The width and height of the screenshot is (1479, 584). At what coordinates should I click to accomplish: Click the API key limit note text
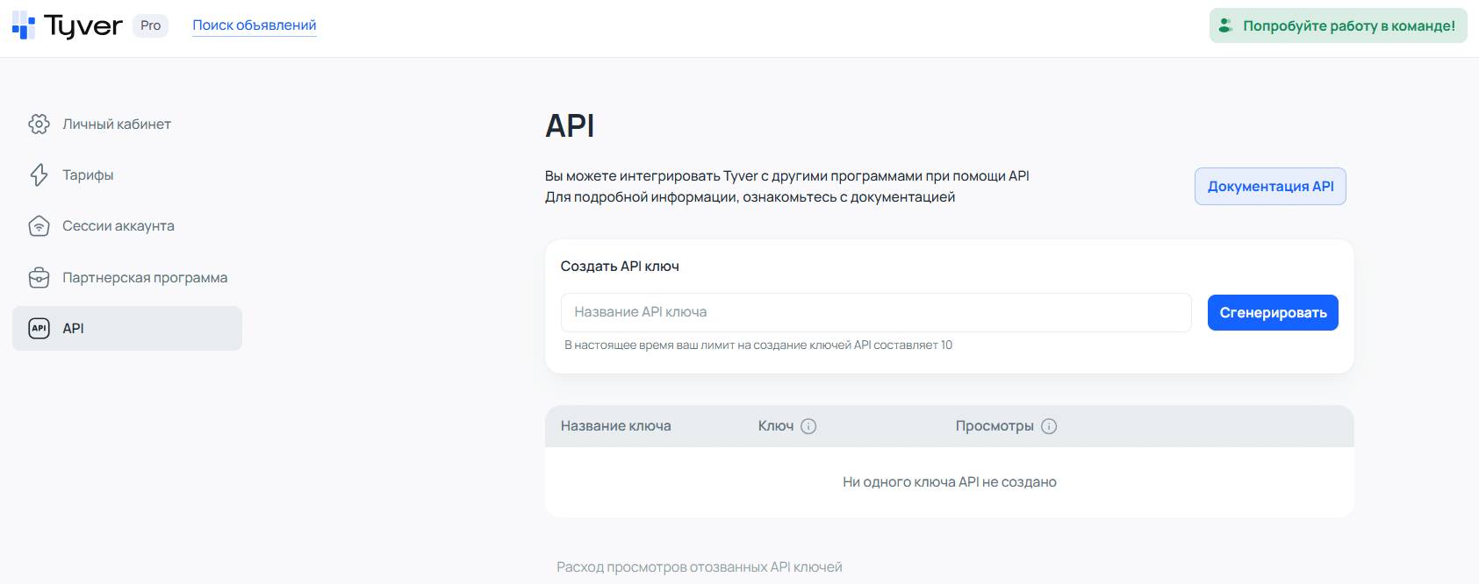point(758,345)
